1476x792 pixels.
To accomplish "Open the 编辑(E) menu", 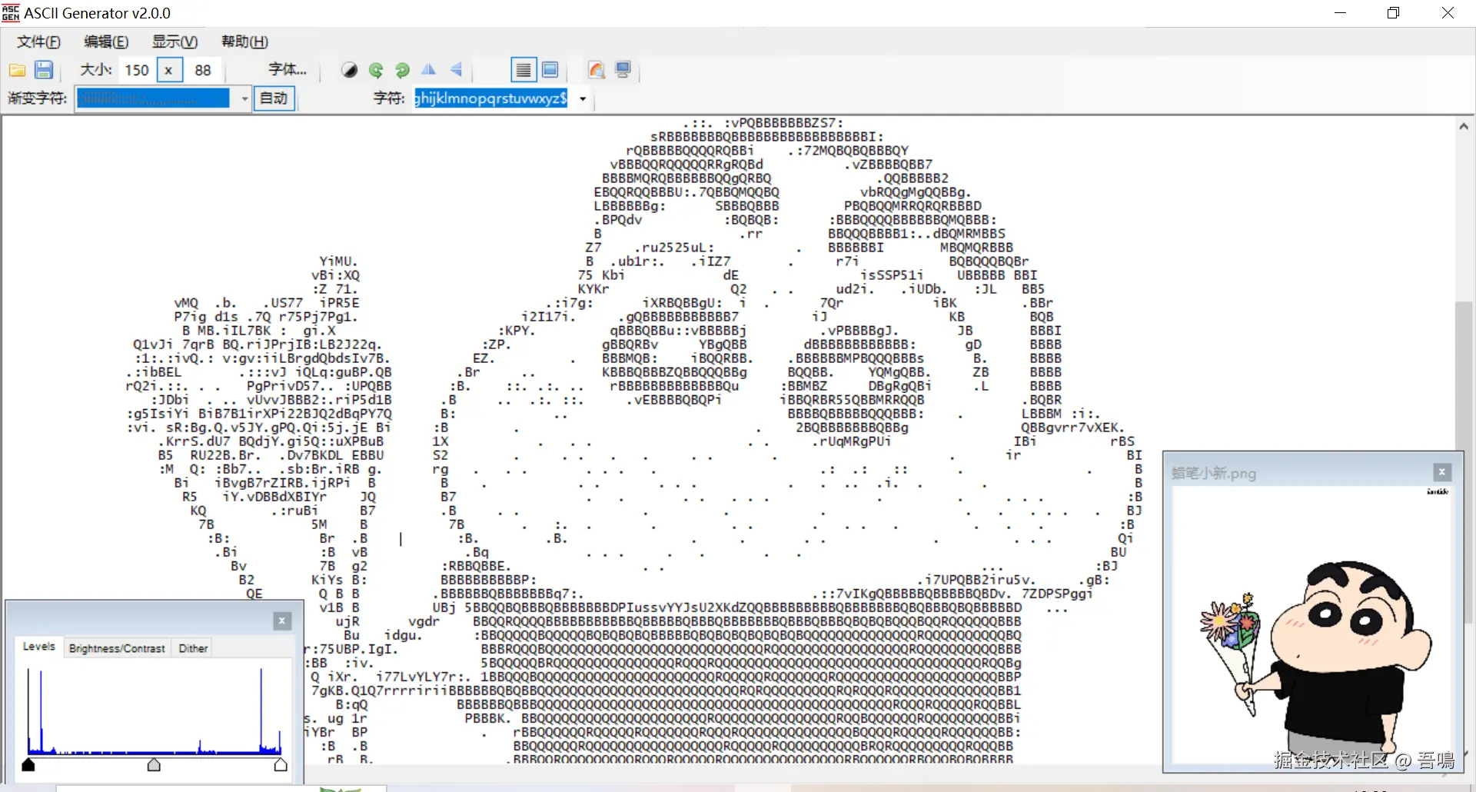I will [106, 42].
